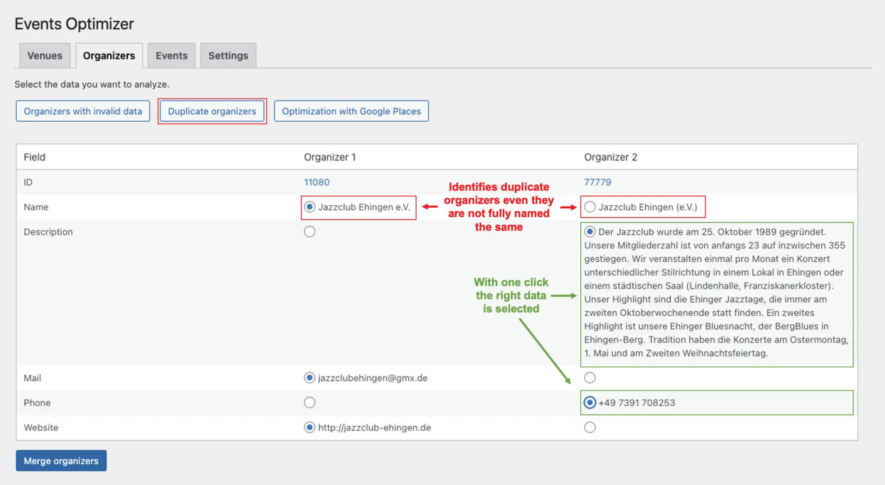Select Organizer 2 description radio button
The image size is (885, 485).
coord(590,231)
